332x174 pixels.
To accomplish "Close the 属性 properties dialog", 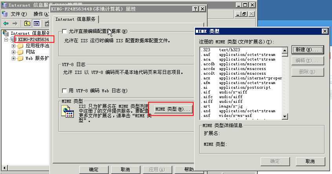I will pyautogui.click(x=202, y=9).
